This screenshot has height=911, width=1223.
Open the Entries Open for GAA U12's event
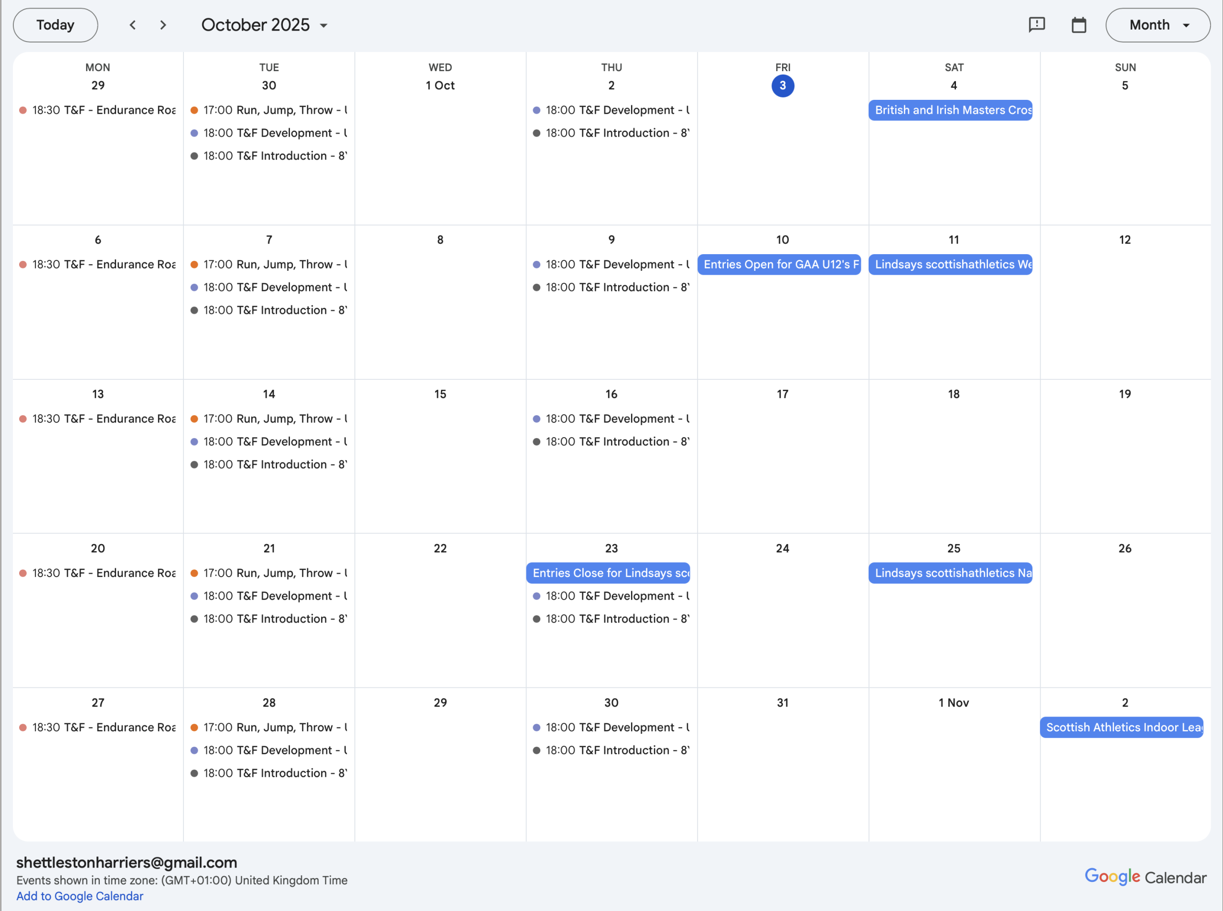pos(779,265)
